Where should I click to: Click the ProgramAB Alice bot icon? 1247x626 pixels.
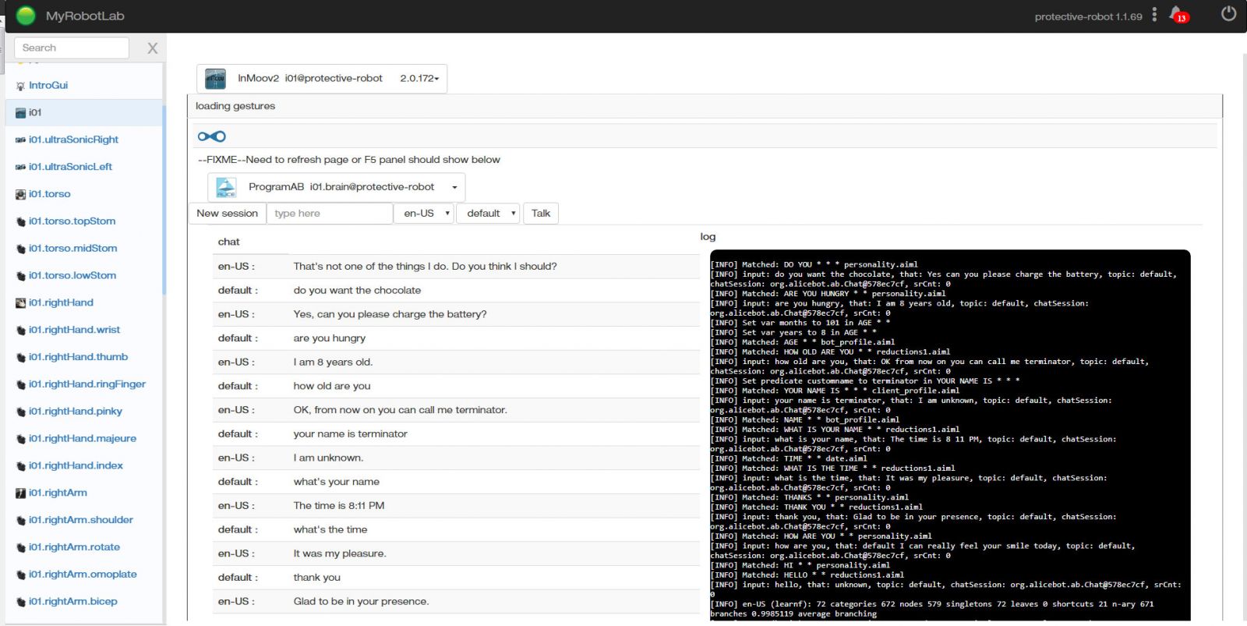click(226, 187)
